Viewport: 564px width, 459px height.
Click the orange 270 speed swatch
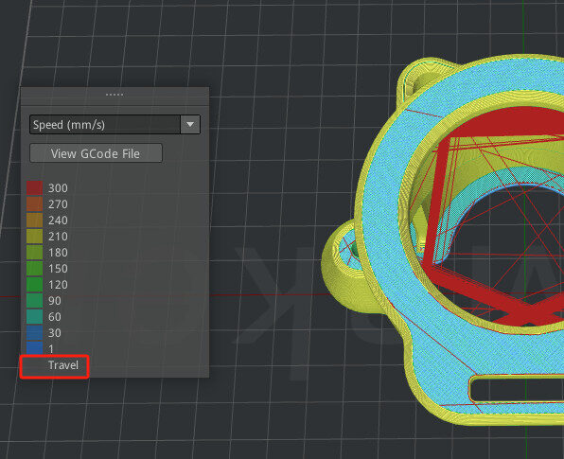tap(34, 204)
